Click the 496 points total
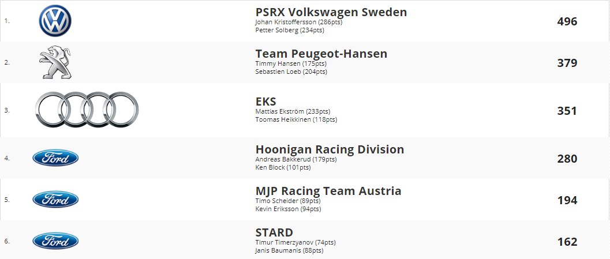610x259 pixels. (x=567, y=21)
